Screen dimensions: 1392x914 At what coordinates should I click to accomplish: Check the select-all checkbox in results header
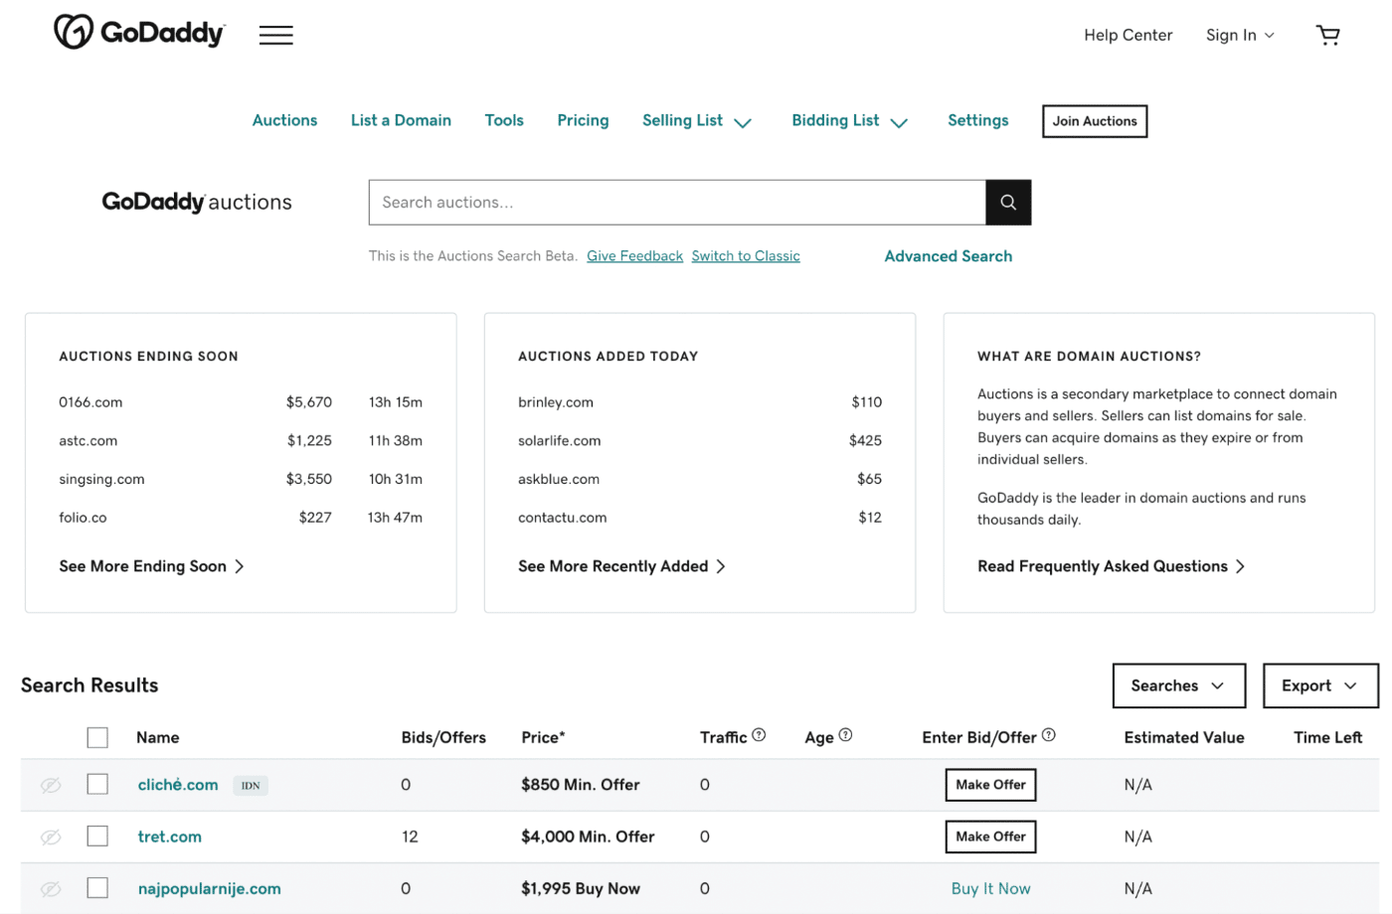(96, 737)
